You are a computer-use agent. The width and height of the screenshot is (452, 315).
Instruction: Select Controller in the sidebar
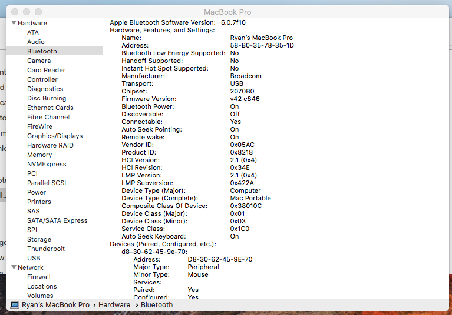click(42, 79)
